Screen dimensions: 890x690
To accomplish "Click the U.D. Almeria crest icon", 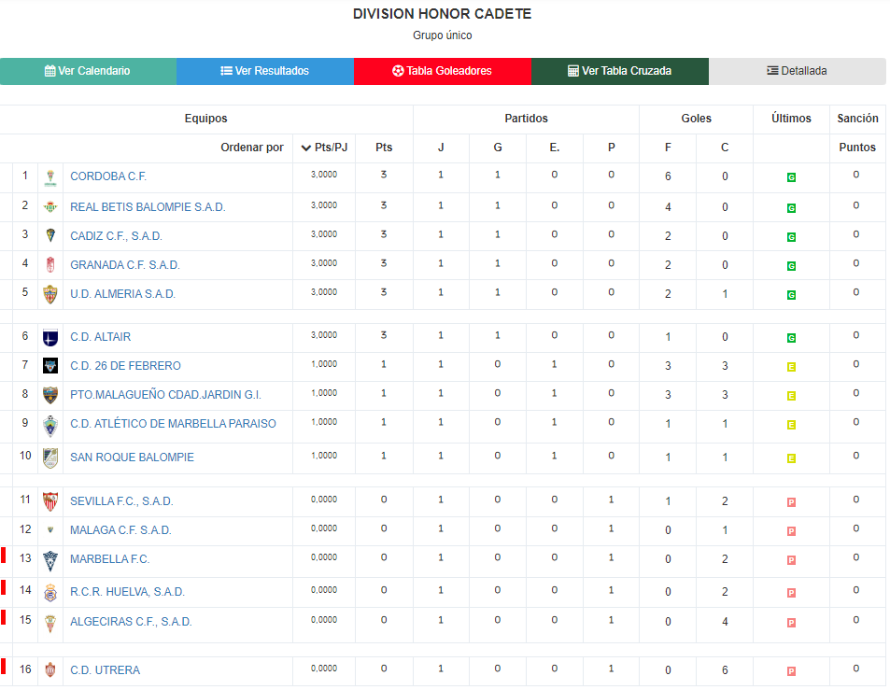I will pyautogui.click(x=50, y=294).
